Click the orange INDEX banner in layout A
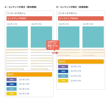109x101 pixels. click(29, 75)
